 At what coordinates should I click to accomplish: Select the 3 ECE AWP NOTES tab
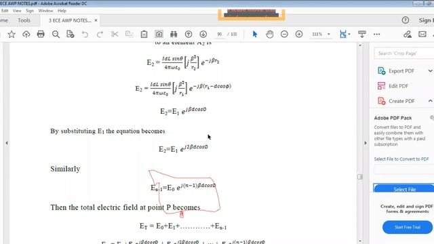pos(70,20)
